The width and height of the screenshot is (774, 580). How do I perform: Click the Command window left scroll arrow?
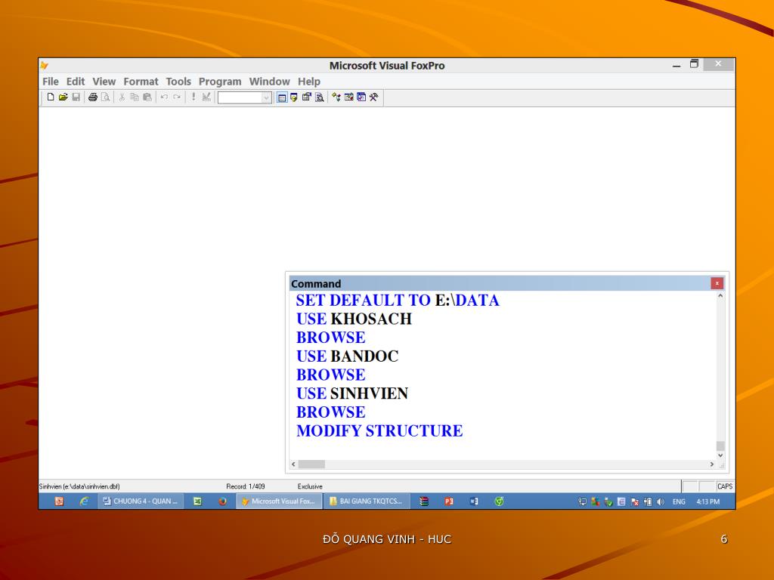coord(294,464)
